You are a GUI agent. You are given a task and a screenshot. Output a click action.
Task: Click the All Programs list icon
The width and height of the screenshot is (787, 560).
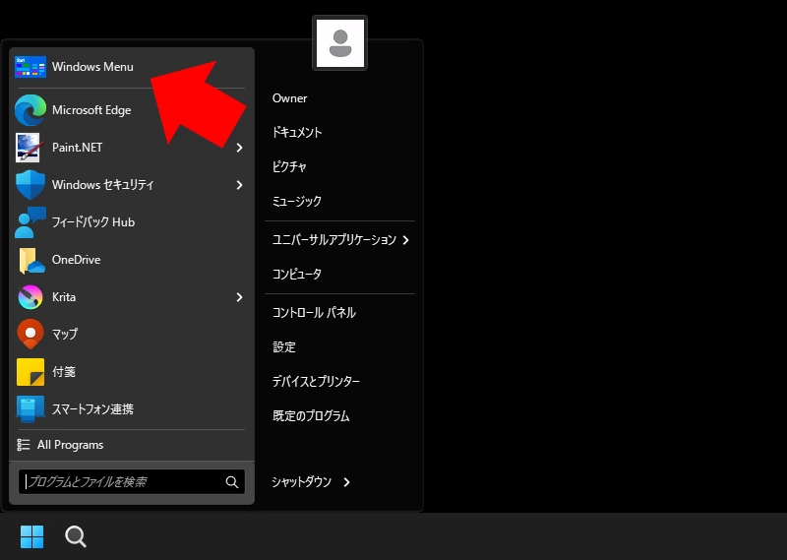23,445
